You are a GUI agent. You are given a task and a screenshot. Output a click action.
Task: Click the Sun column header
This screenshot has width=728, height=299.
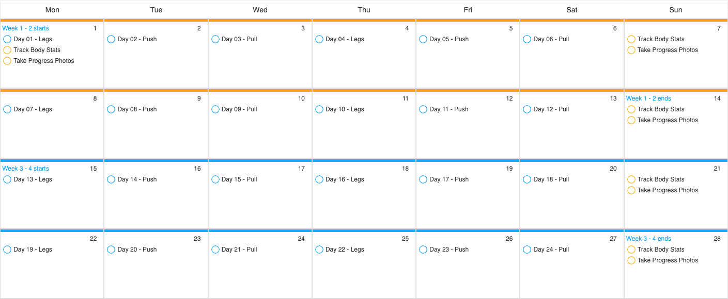click(x=676, y=10)
